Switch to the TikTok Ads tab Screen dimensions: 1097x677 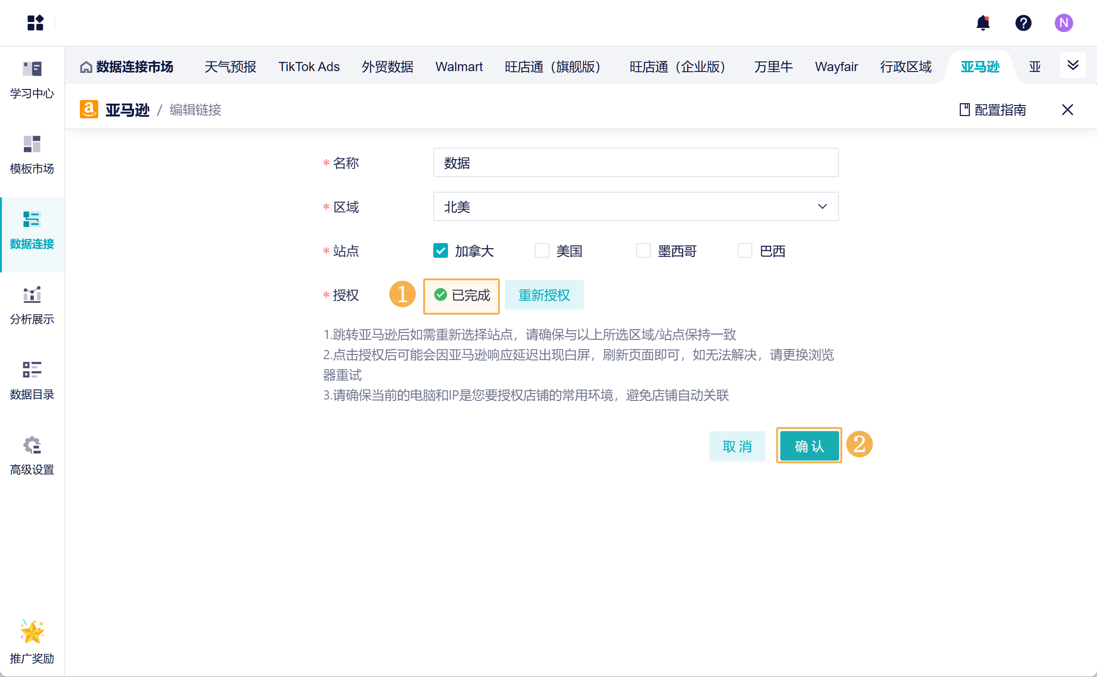(309, 67)
